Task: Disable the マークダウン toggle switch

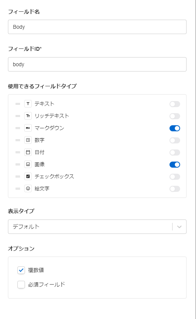Action: (x=175, y=128)
